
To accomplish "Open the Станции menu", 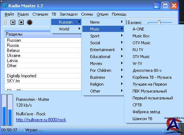I will click(40, 14).
